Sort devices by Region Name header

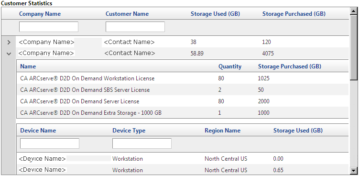coord(223,131)
